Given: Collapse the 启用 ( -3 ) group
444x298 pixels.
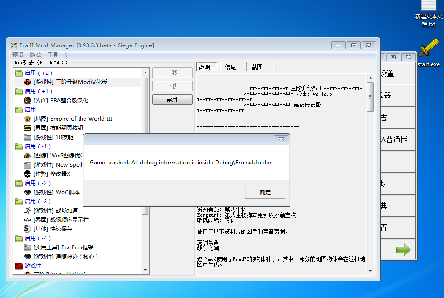Looking at the screenshot, I should pos(19,202).
